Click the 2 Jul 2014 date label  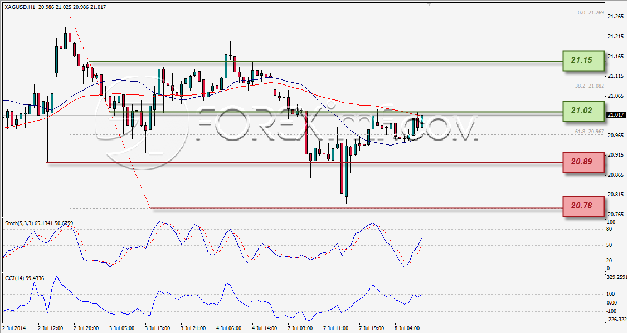tap(14, 328)
